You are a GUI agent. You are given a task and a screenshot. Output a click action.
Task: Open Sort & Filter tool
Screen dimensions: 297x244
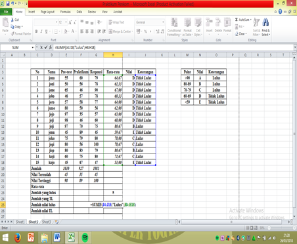[256, 27]
